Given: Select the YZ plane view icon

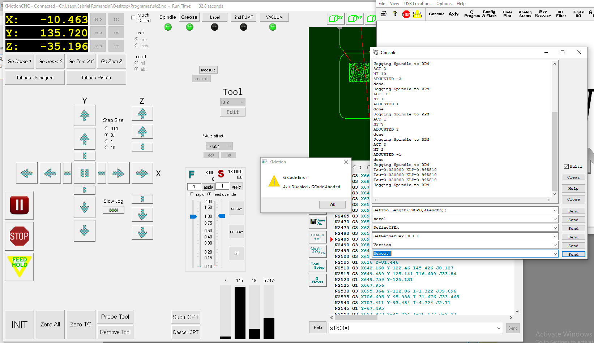Looking at the screenshot, I should (x=355, y=18).
